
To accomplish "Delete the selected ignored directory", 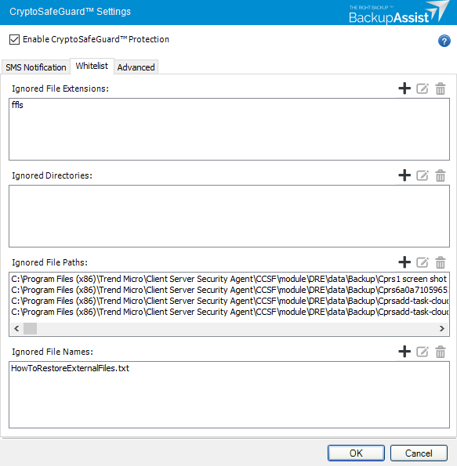I will pos(441,175).
